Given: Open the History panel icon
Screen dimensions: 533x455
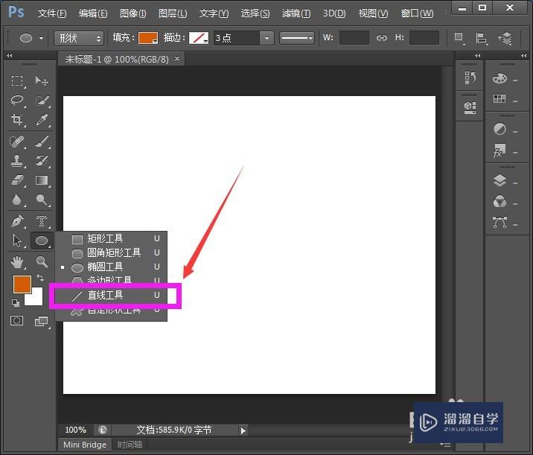Looking at the screenshot, I should pos(470,78).
